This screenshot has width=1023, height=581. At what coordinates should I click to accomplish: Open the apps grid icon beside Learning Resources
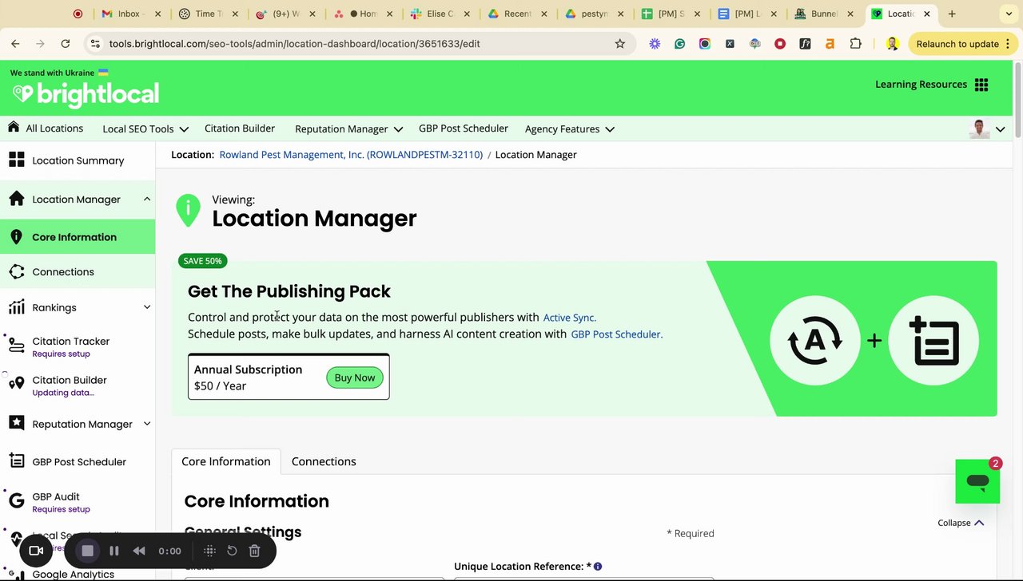click(x=981, y=85)
